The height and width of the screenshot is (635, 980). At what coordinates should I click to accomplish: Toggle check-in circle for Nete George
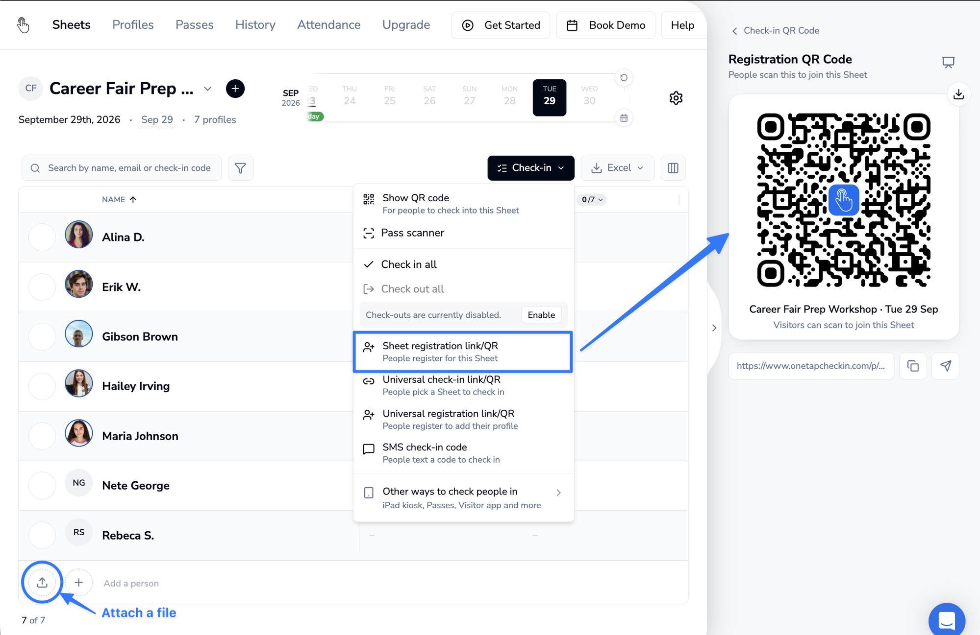[x=42, y=486]
